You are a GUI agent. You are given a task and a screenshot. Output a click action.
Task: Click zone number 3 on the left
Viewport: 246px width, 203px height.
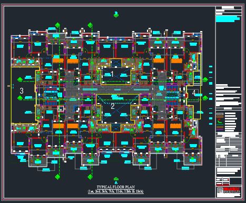pyautogui.click(x=22, y=91)
